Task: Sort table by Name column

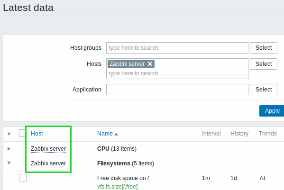Action: (x=105, y=134)
